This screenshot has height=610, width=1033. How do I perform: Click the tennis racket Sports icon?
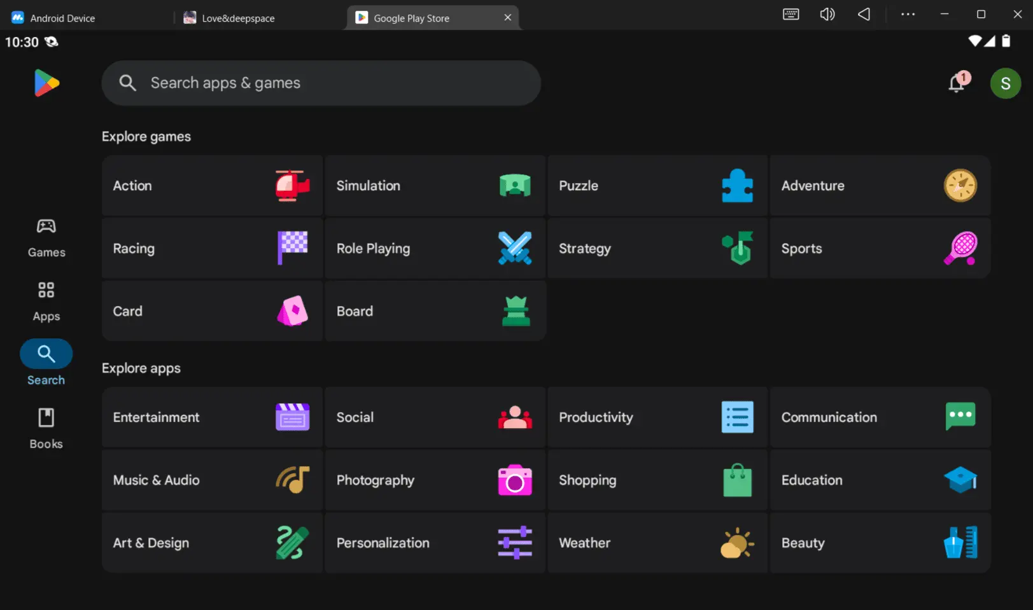[960, 248]
